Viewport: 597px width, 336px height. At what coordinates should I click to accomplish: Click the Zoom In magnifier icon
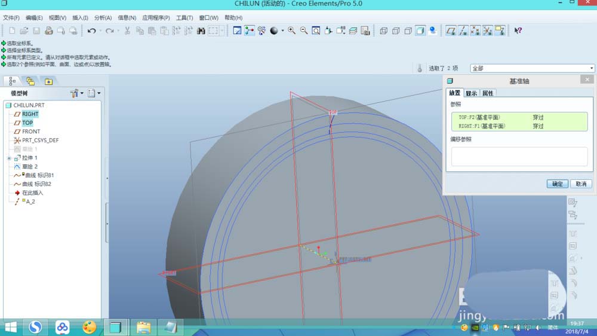pyautogui.click(x=292, y=30)
